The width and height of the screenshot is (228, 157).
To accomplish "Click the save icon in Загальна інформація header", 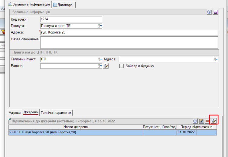I will coord(216,12).
